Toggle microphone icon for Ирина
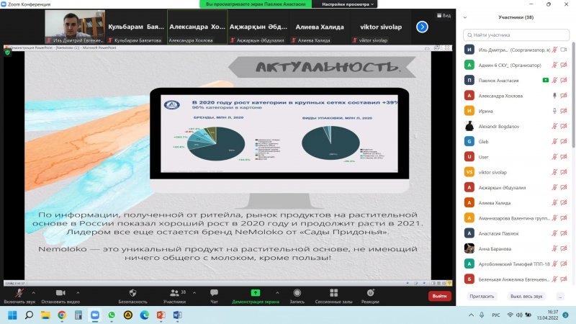This screenshot has height=324, width=576. pos(554,111)
